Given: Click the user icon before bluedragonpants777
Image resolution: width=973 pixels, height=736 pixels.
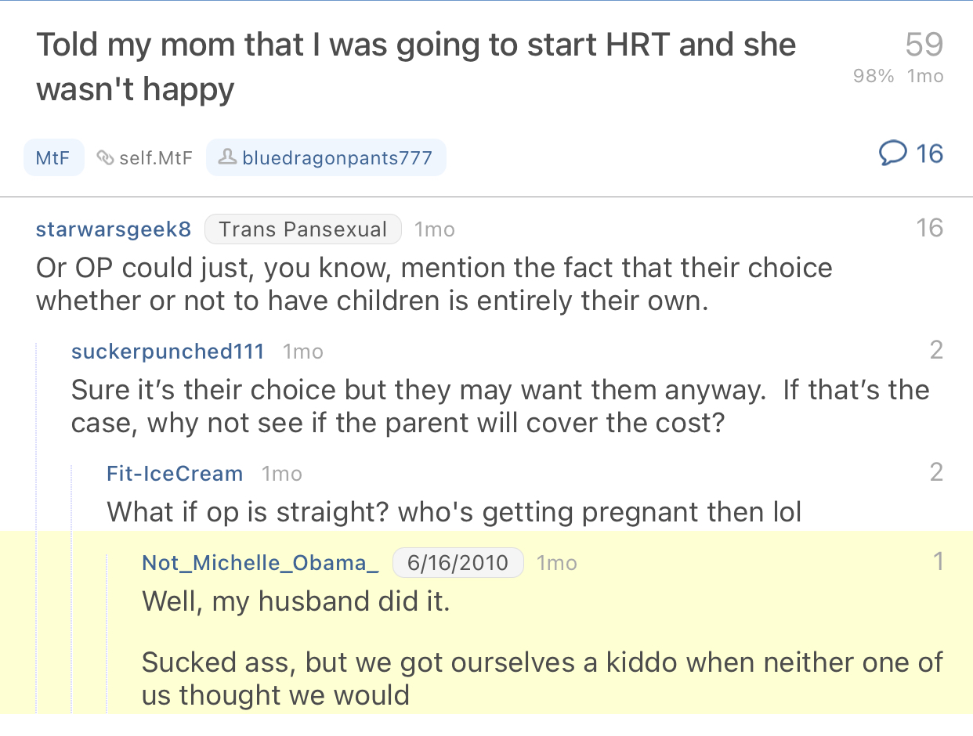Looking at the screenshot, I should pos(226,158).
